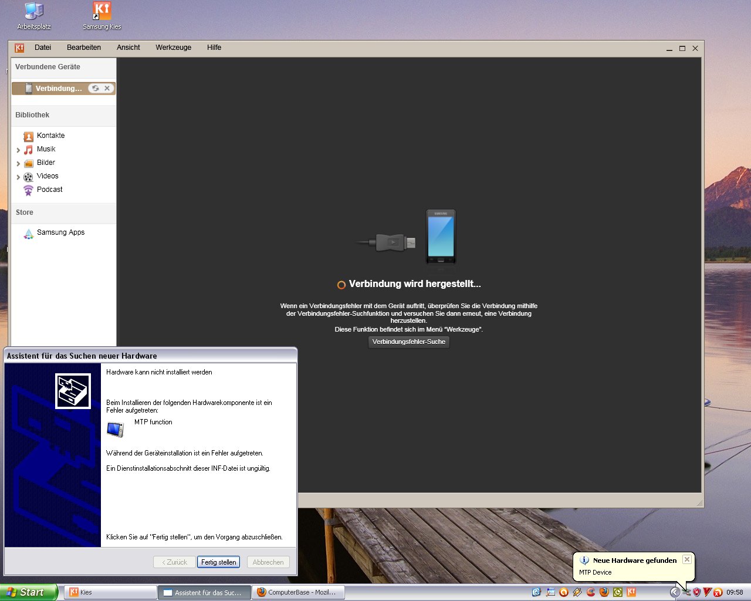Viewport: 751px width, 601px height.
Task: Launch Firefox from quick launch bar
Action: coord(604,592)
